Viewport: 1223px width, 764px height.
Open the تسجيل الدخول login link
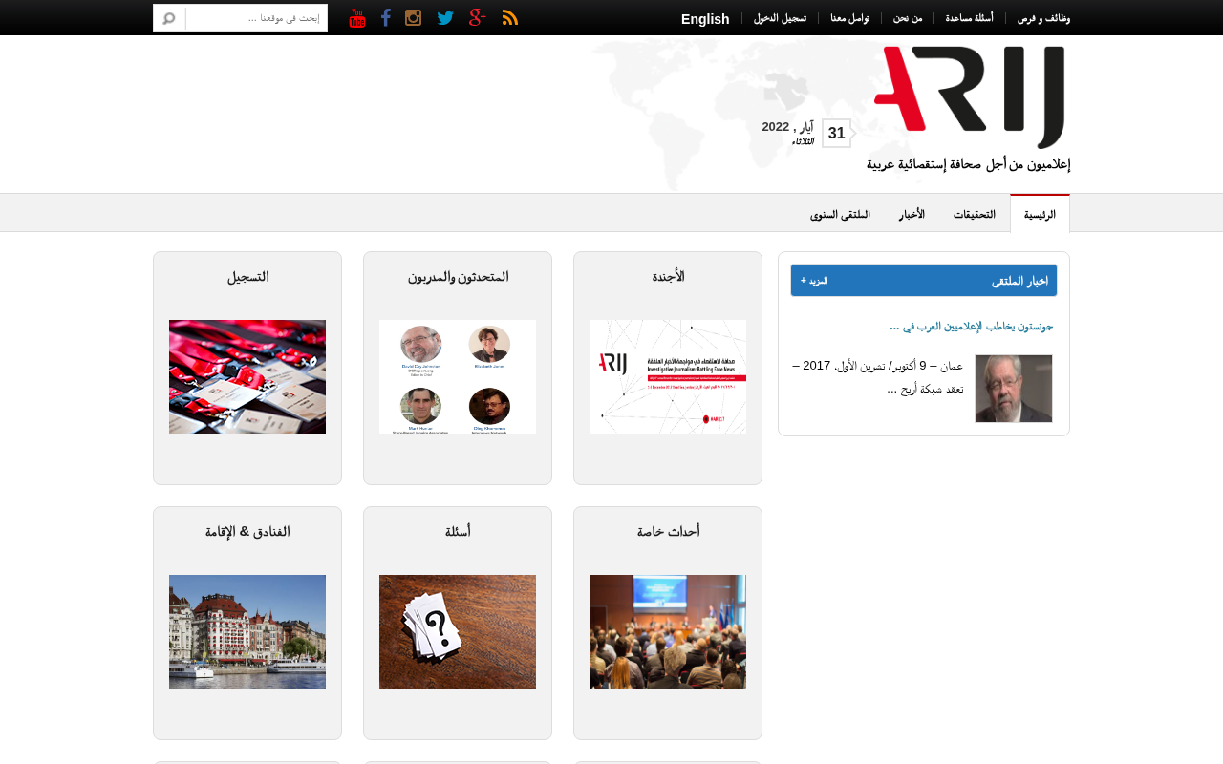(780, 18)
